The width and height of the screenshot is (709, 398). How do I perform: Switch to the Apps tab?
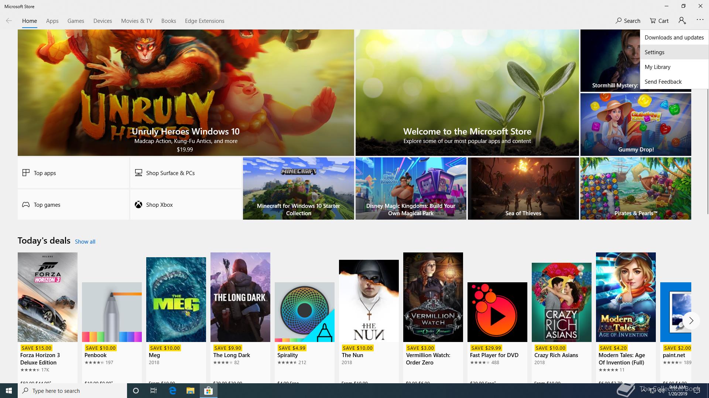52,21
